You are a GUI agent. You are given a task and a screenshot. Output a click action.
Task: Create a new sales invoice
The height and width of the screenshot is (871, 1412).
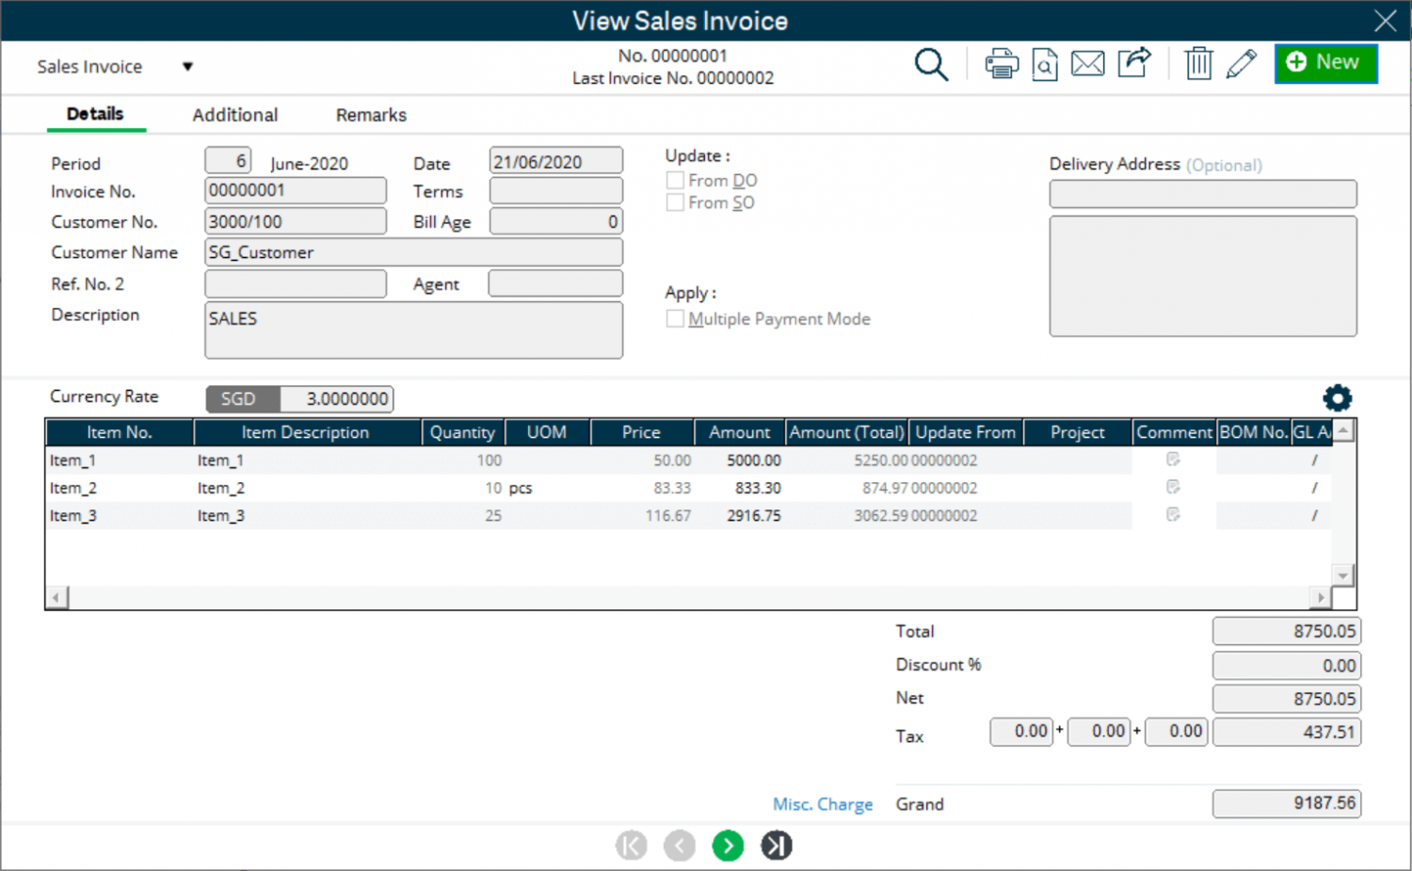click(1325, 63)
